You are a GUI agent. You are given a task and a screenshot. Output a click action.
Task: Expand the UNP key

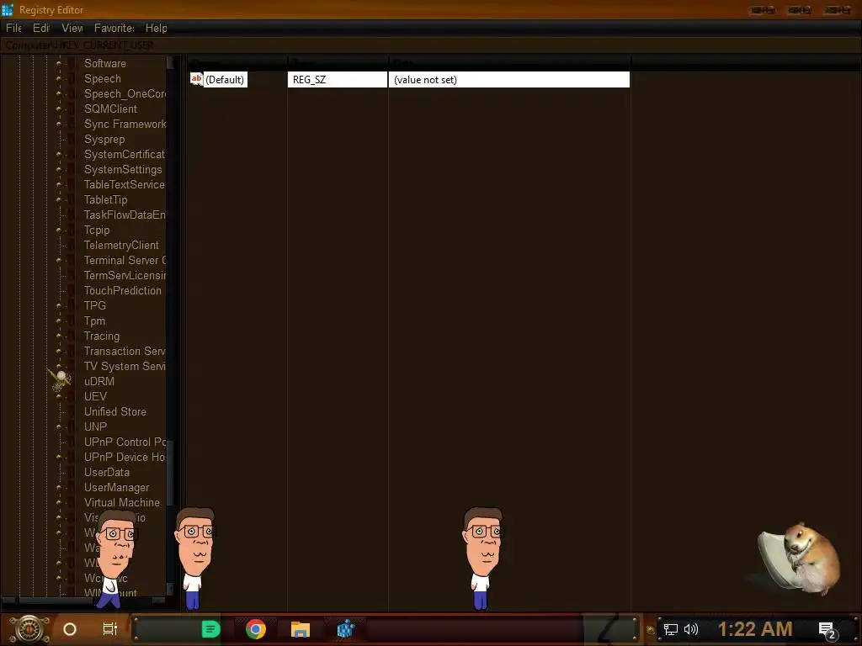click(x=59, y=426)
